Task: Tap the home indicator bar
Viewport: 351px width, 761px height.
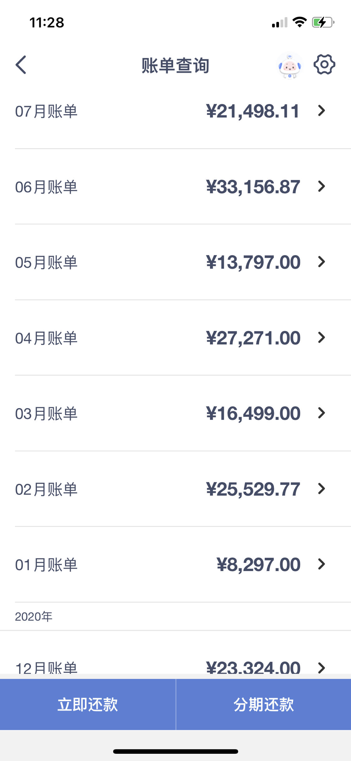Action: [176, 751]
